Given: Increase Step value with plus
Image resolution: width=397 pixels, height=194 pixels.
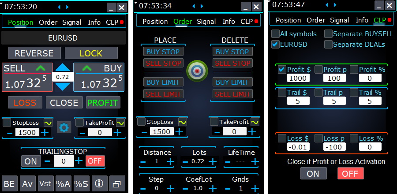Looking at the screenshot, I should [x=170, y=188].
